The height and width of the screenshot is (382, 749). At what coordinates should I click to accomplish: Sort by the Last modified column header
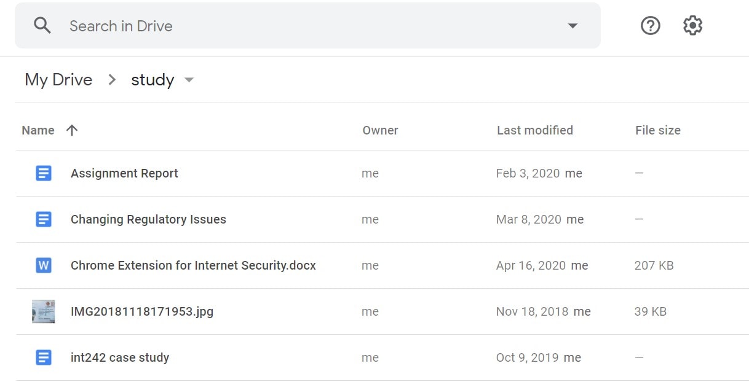click(x=535, y=130)
